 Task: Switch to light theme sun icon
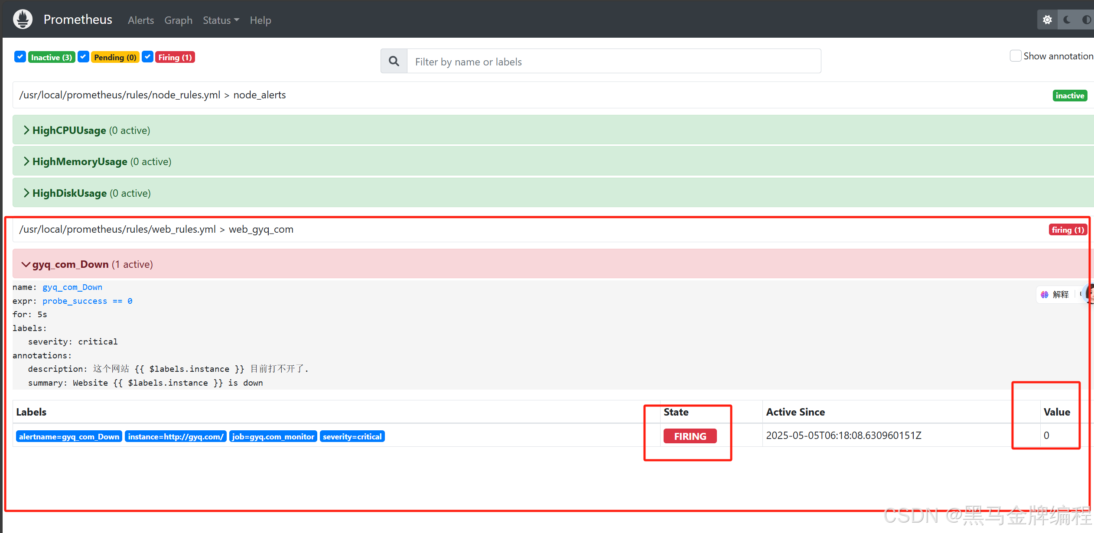(1047, 20)
